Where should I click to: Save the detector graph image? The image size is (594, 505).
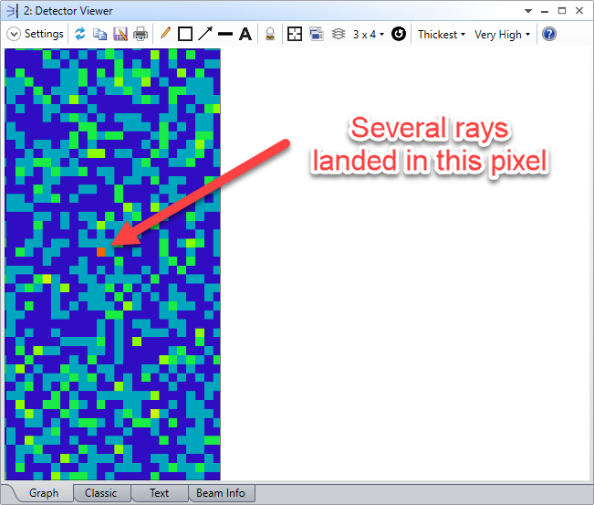pyautogui.click(x=120, y=34)
